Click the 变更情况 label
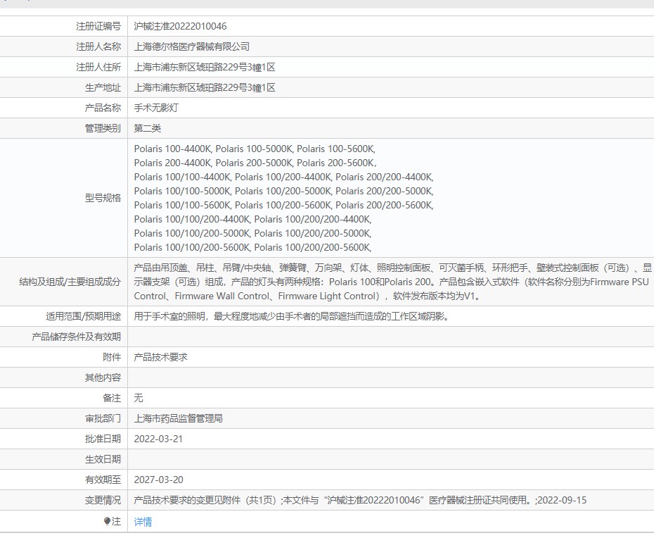The width and height of the screenshot is (654, 538). pos(103,501)
